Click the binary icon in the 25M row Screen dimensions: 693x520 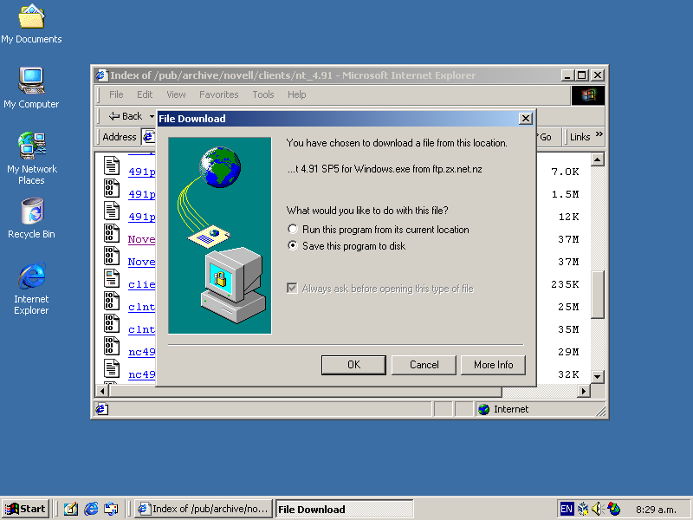click(x=112, y=301)
